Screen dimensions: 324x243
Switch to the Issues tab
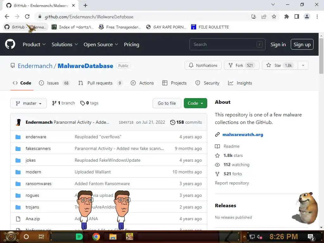(x=54, y=83)
